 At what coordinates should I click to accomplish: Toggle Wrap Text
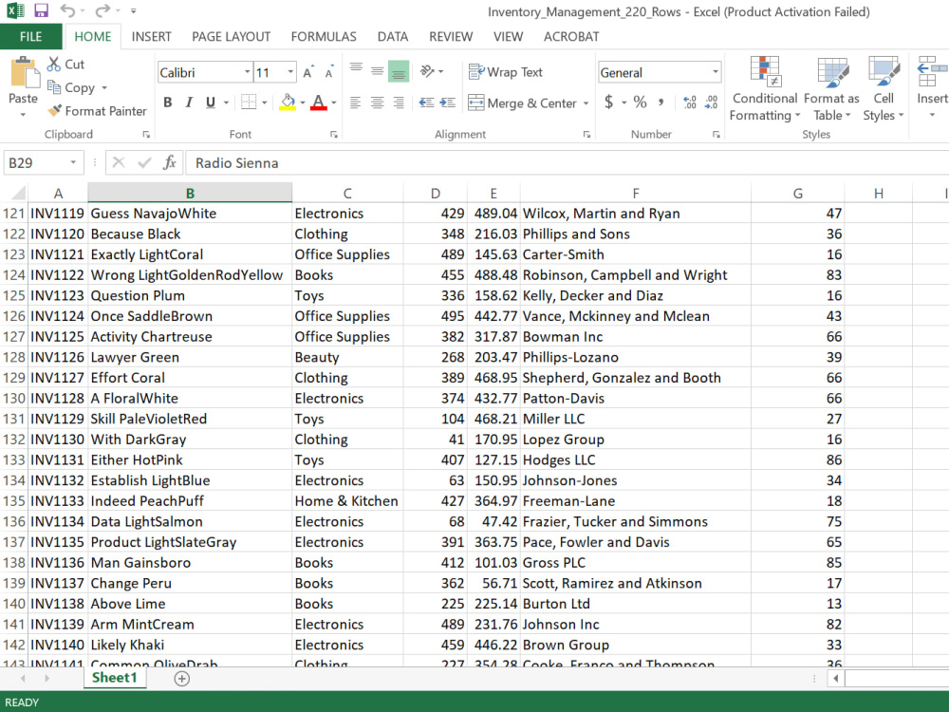pos(506,72)
